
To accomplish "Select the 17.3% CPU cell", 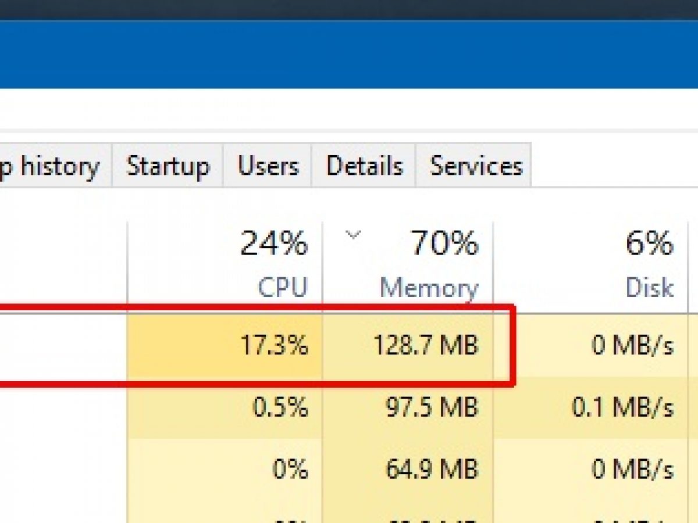I will pos(274,346).
